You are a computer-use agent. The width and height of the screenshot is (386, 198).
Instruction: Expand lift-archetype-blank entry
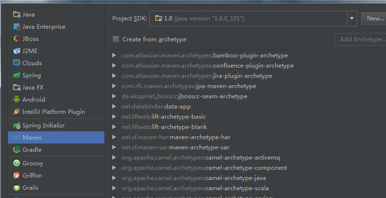[x=114, y=127]
